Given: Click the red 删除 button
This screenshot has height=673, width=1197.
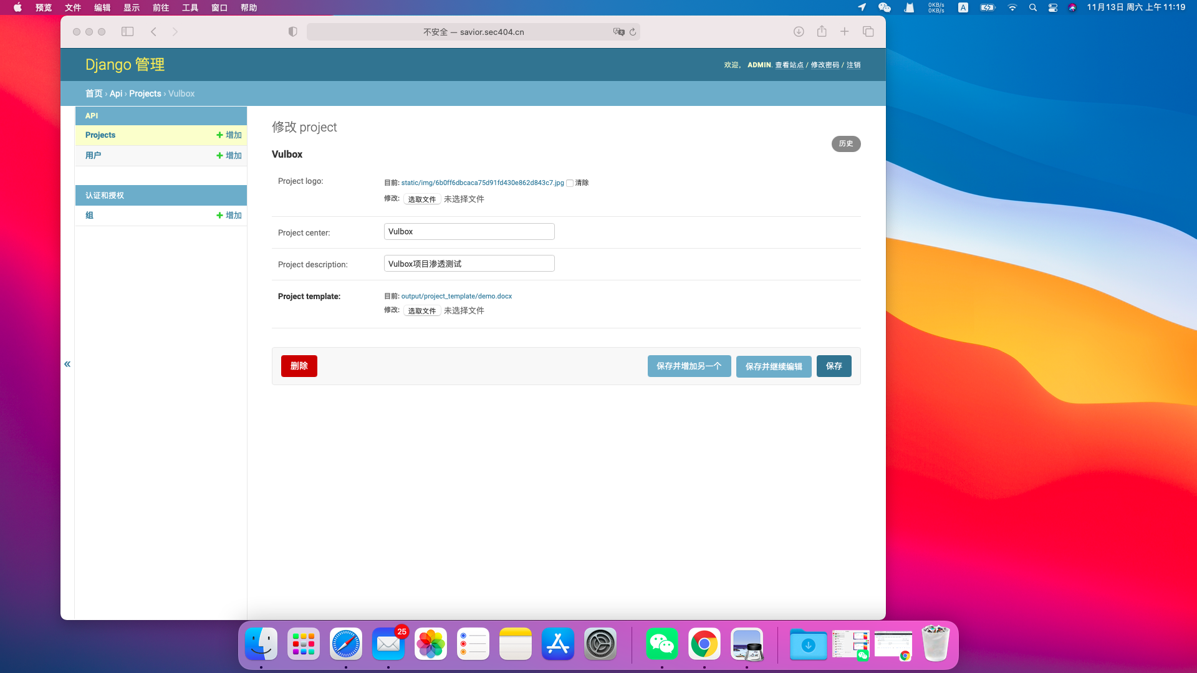Looking at the screenshot, I should tap(299, 366).
